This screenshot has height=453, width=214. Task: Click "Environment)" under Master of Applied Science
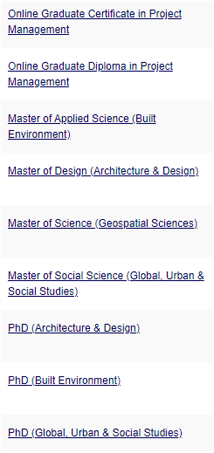[x=39, y=134]
